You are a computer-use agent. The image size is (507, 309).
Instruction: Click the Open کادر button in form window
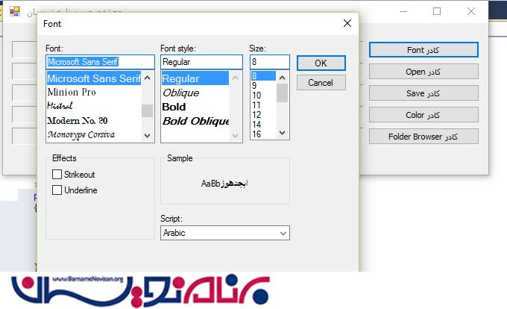[x=423, y=72]
